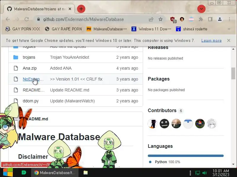The height and width of the screenshot is (177, 237).
Task: Open the ddom.py file
Action: coord(31,101)
